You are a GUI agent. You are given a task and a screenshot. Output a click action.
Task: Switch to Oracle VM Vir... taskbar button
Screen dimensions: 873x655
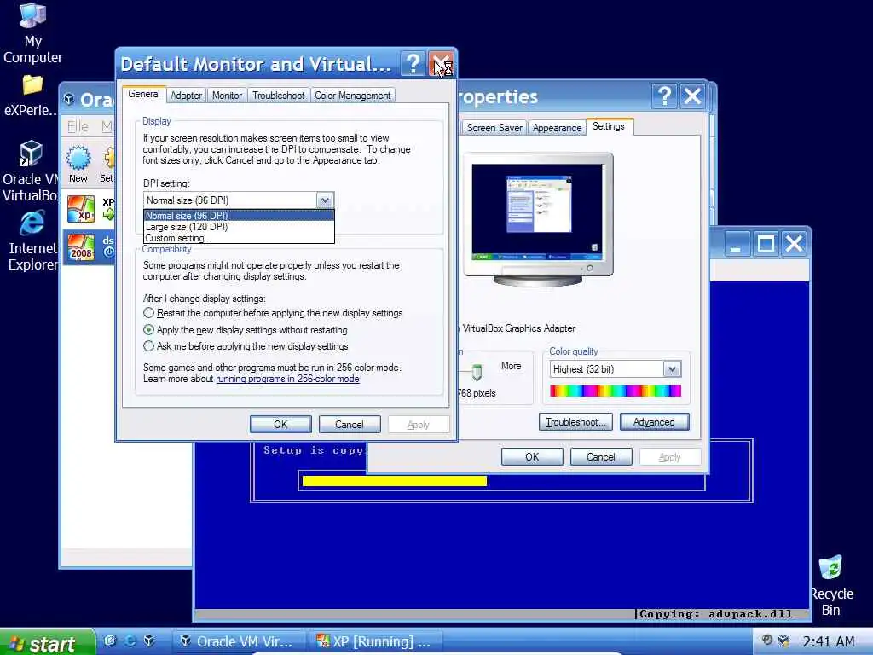[x=239, y=641]
